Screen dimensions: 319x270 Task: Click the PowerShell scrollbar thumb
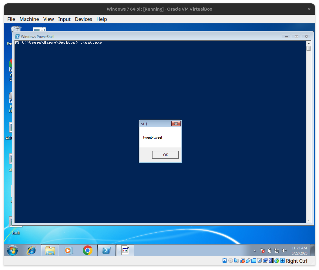309,49
